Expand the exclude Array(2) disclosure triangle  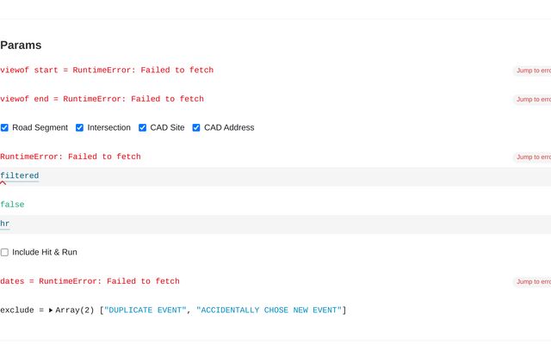[51, 310]
